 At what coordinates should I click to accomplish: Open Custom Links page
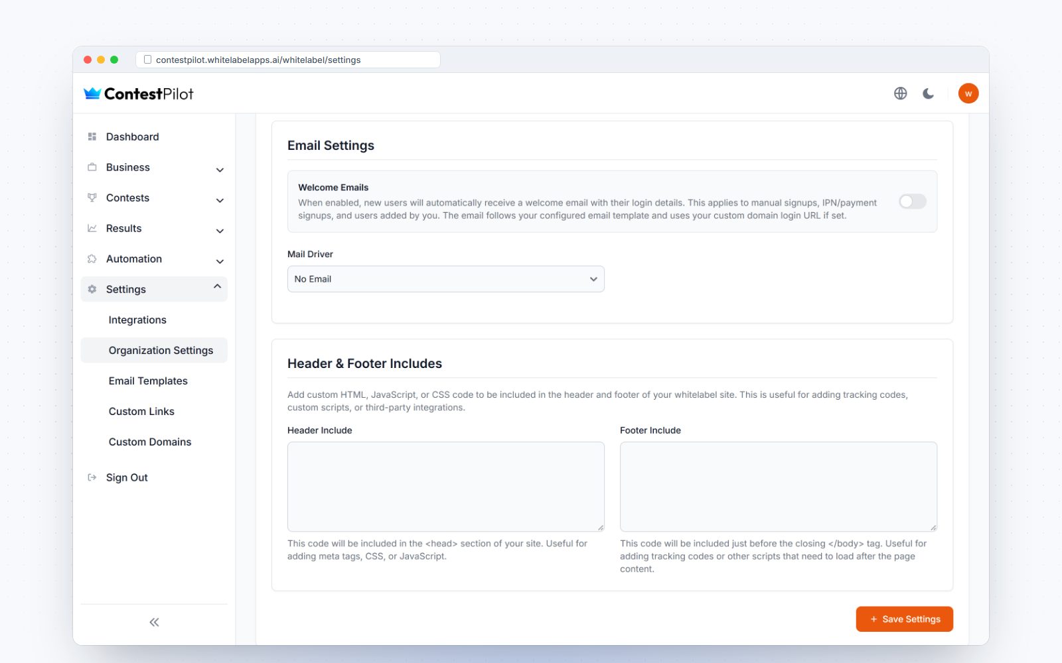pyautogui.click(x=141, y=411)
